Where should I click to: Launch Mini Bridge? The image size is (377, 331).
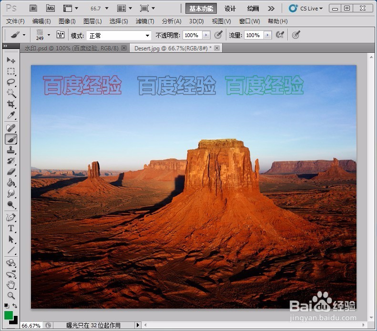[x=50, y=9]
